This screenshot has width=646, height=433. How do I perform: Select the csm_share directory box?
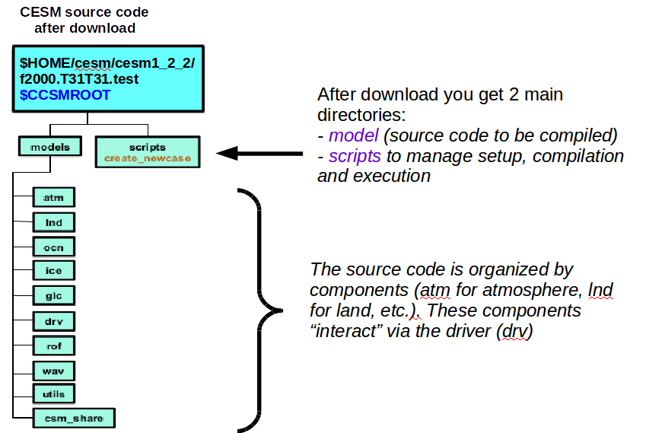pyautogui.click(x=73, y=418)
